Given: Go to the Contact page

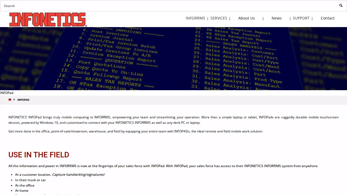Looking at the screenshot, I should pos(327,18).
